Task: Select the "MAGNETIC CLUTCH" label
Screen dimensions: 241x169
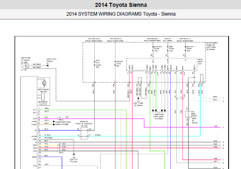Action: pos(43,103)
